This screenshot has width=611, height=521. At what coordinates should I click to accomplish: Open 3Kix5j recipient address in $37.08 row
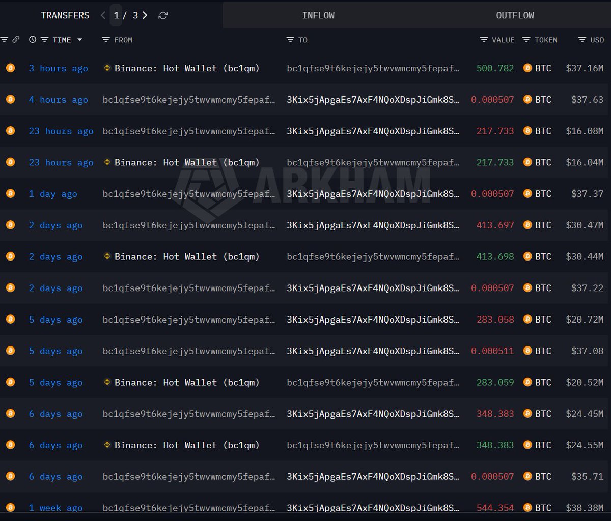(373, 351)
